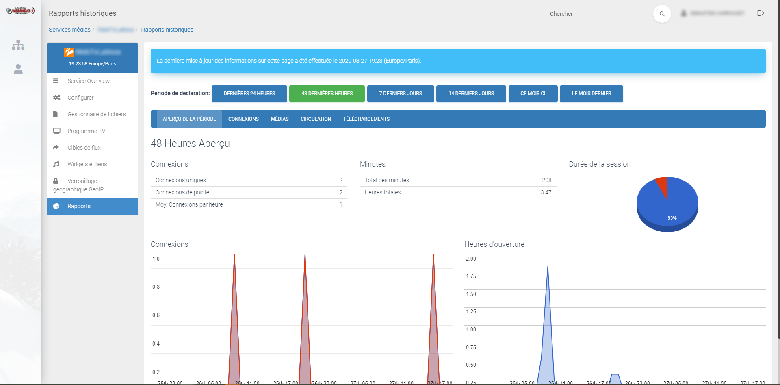Switch to Connexions tab
The height and width of the screenshot is (385, 780).
[243, 119]
